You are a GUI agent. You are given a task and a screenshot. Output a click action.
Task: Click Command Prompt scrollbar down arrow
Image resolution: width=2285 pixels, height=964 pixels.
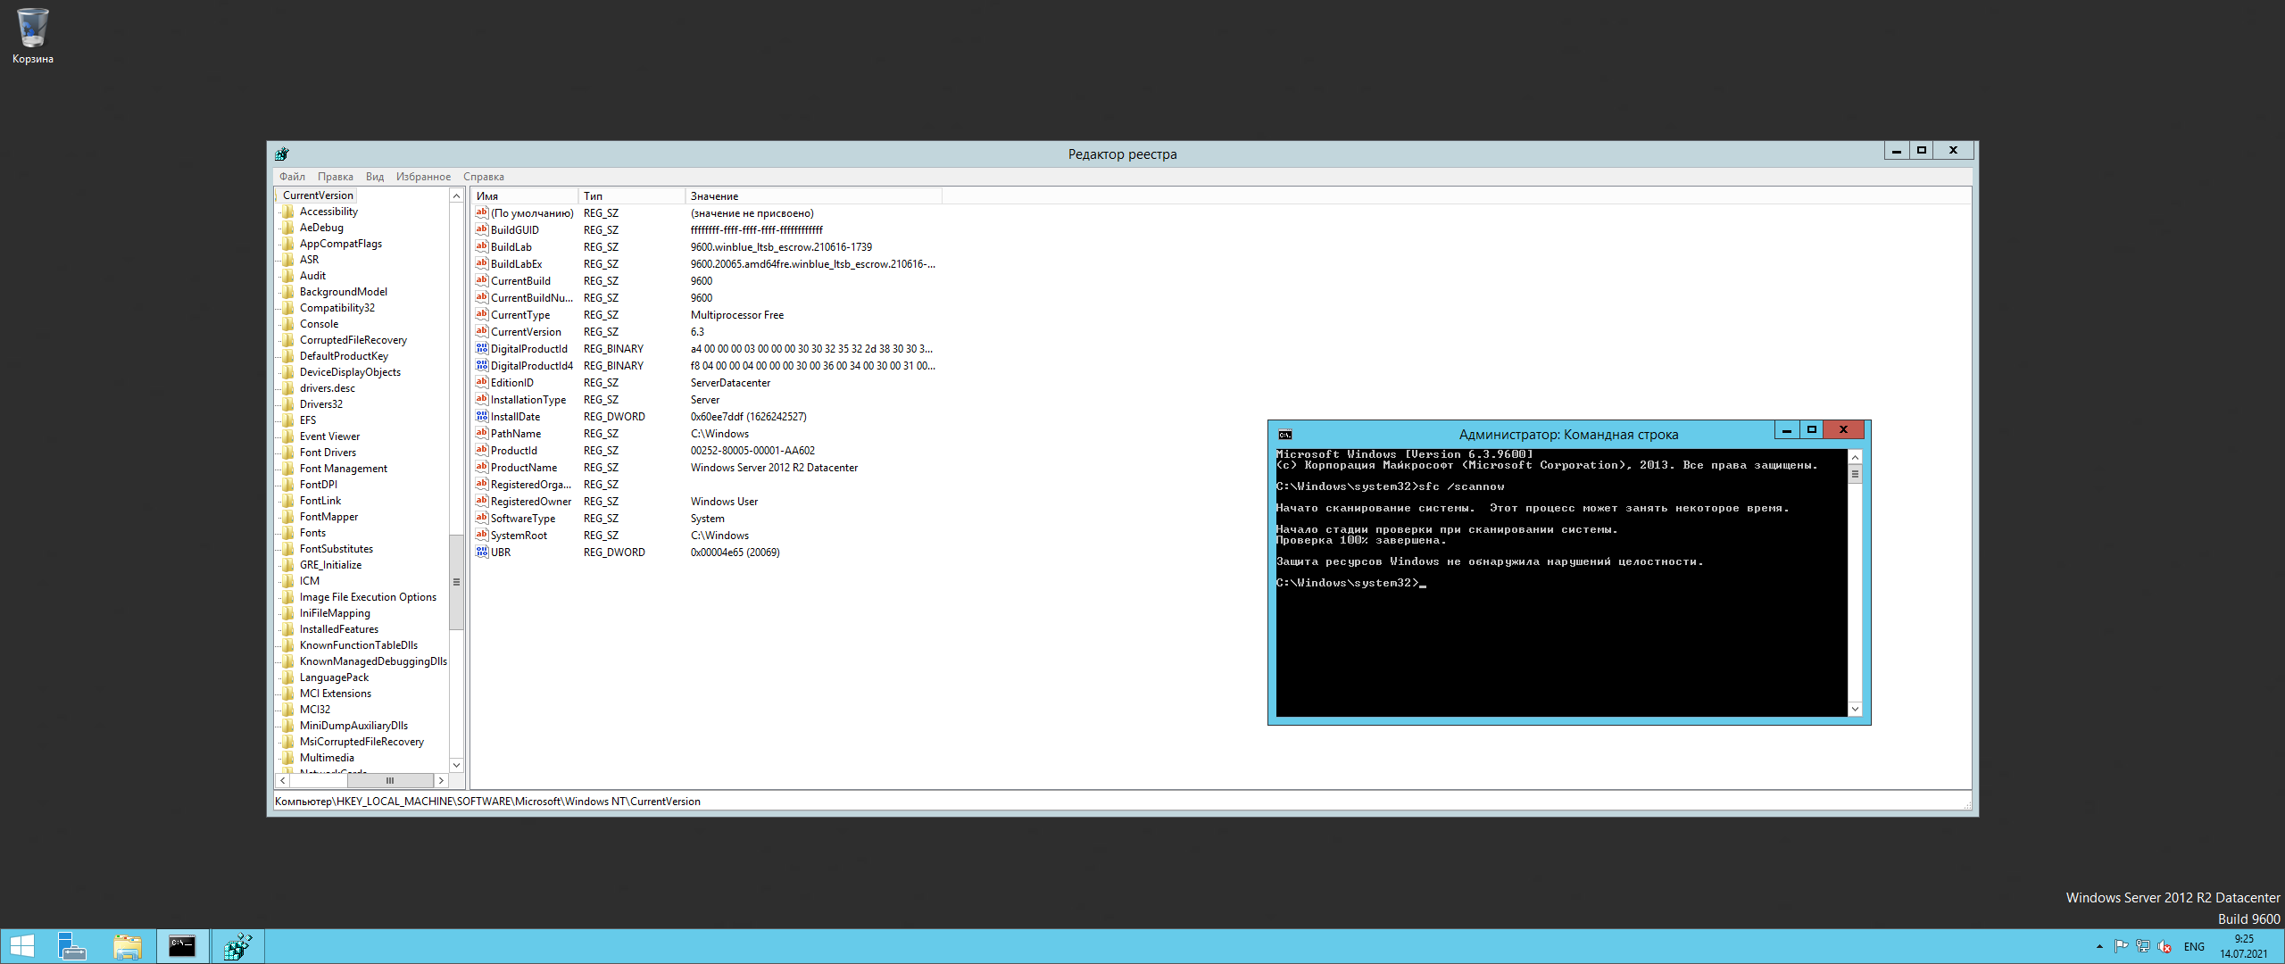click(x=1855, y=709)
